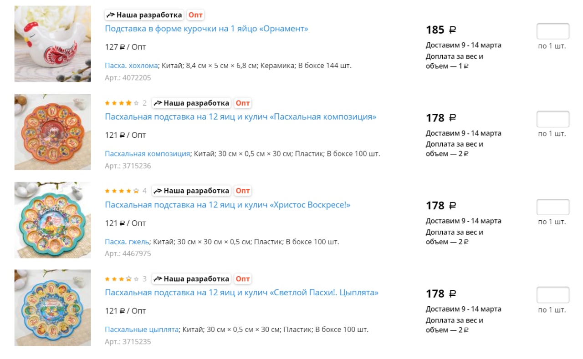Click the «Наша разработка» badge on chicken stand

(x=144, y=15)
